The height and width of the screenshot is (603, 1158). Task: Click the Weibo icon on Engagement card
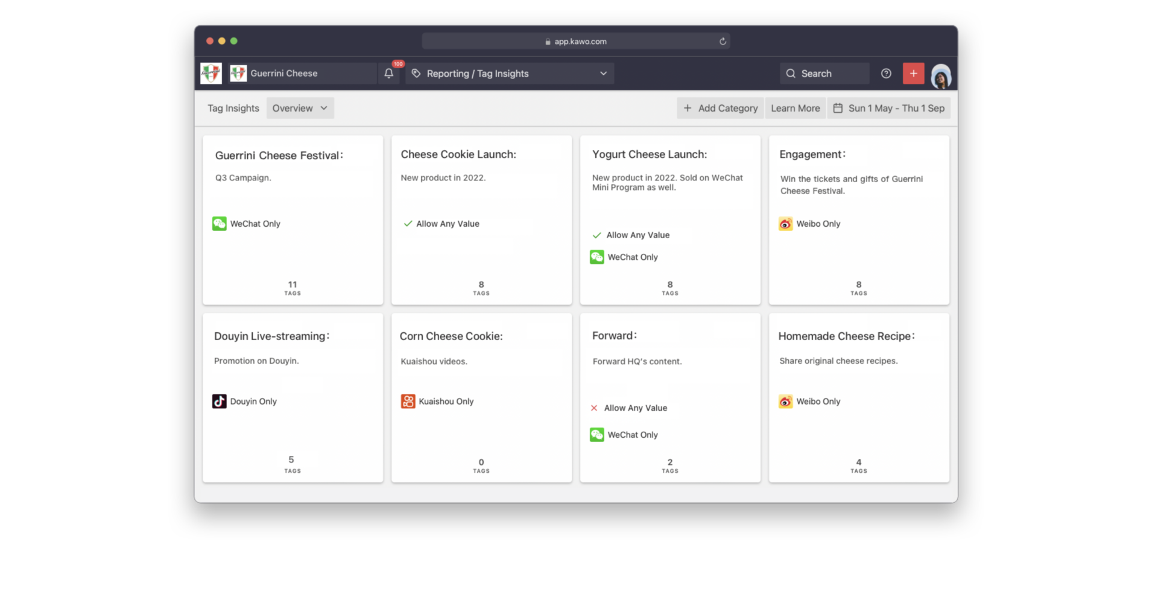[785, 224]
